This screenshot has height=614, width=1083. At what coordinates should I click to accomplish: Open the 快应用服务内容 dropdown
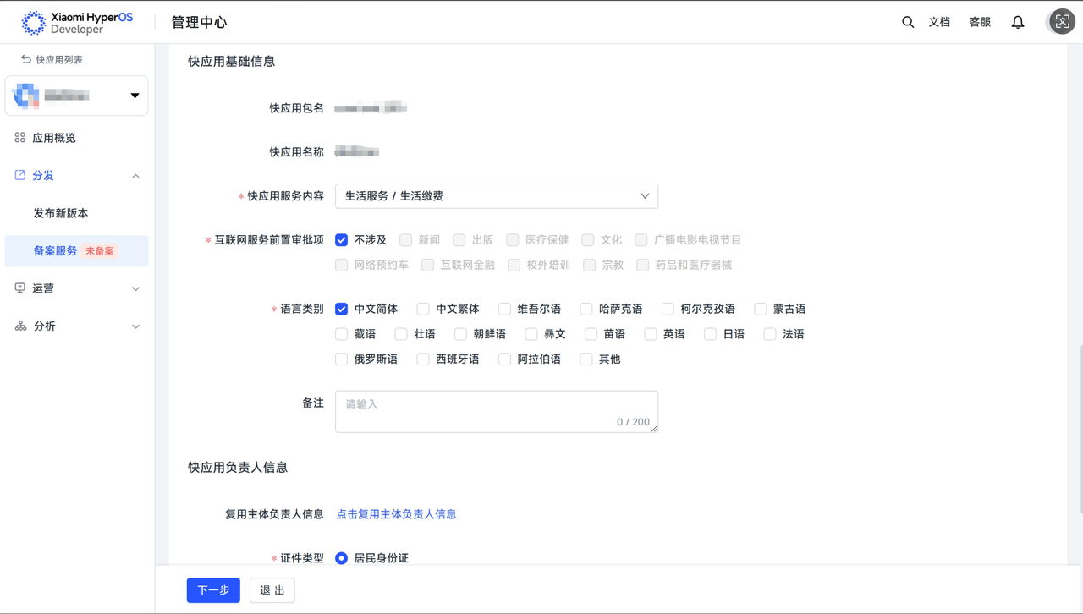496,196
